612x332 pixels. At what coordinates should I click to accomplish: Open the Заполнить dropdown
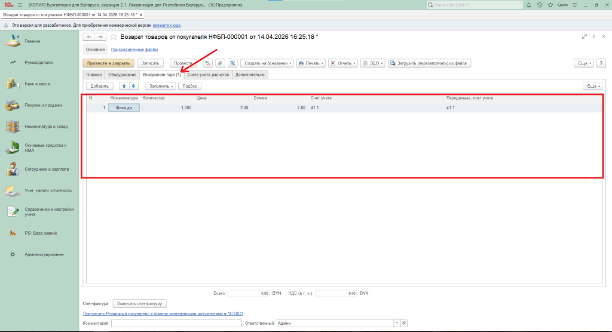coord(160,86)
